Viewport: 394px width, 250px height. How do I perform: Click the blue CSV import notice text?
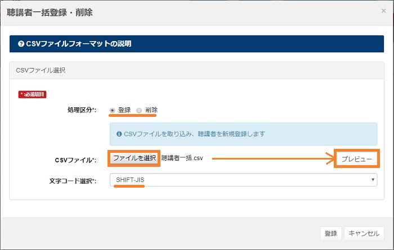pyautogui.click(x=194, y=134)
